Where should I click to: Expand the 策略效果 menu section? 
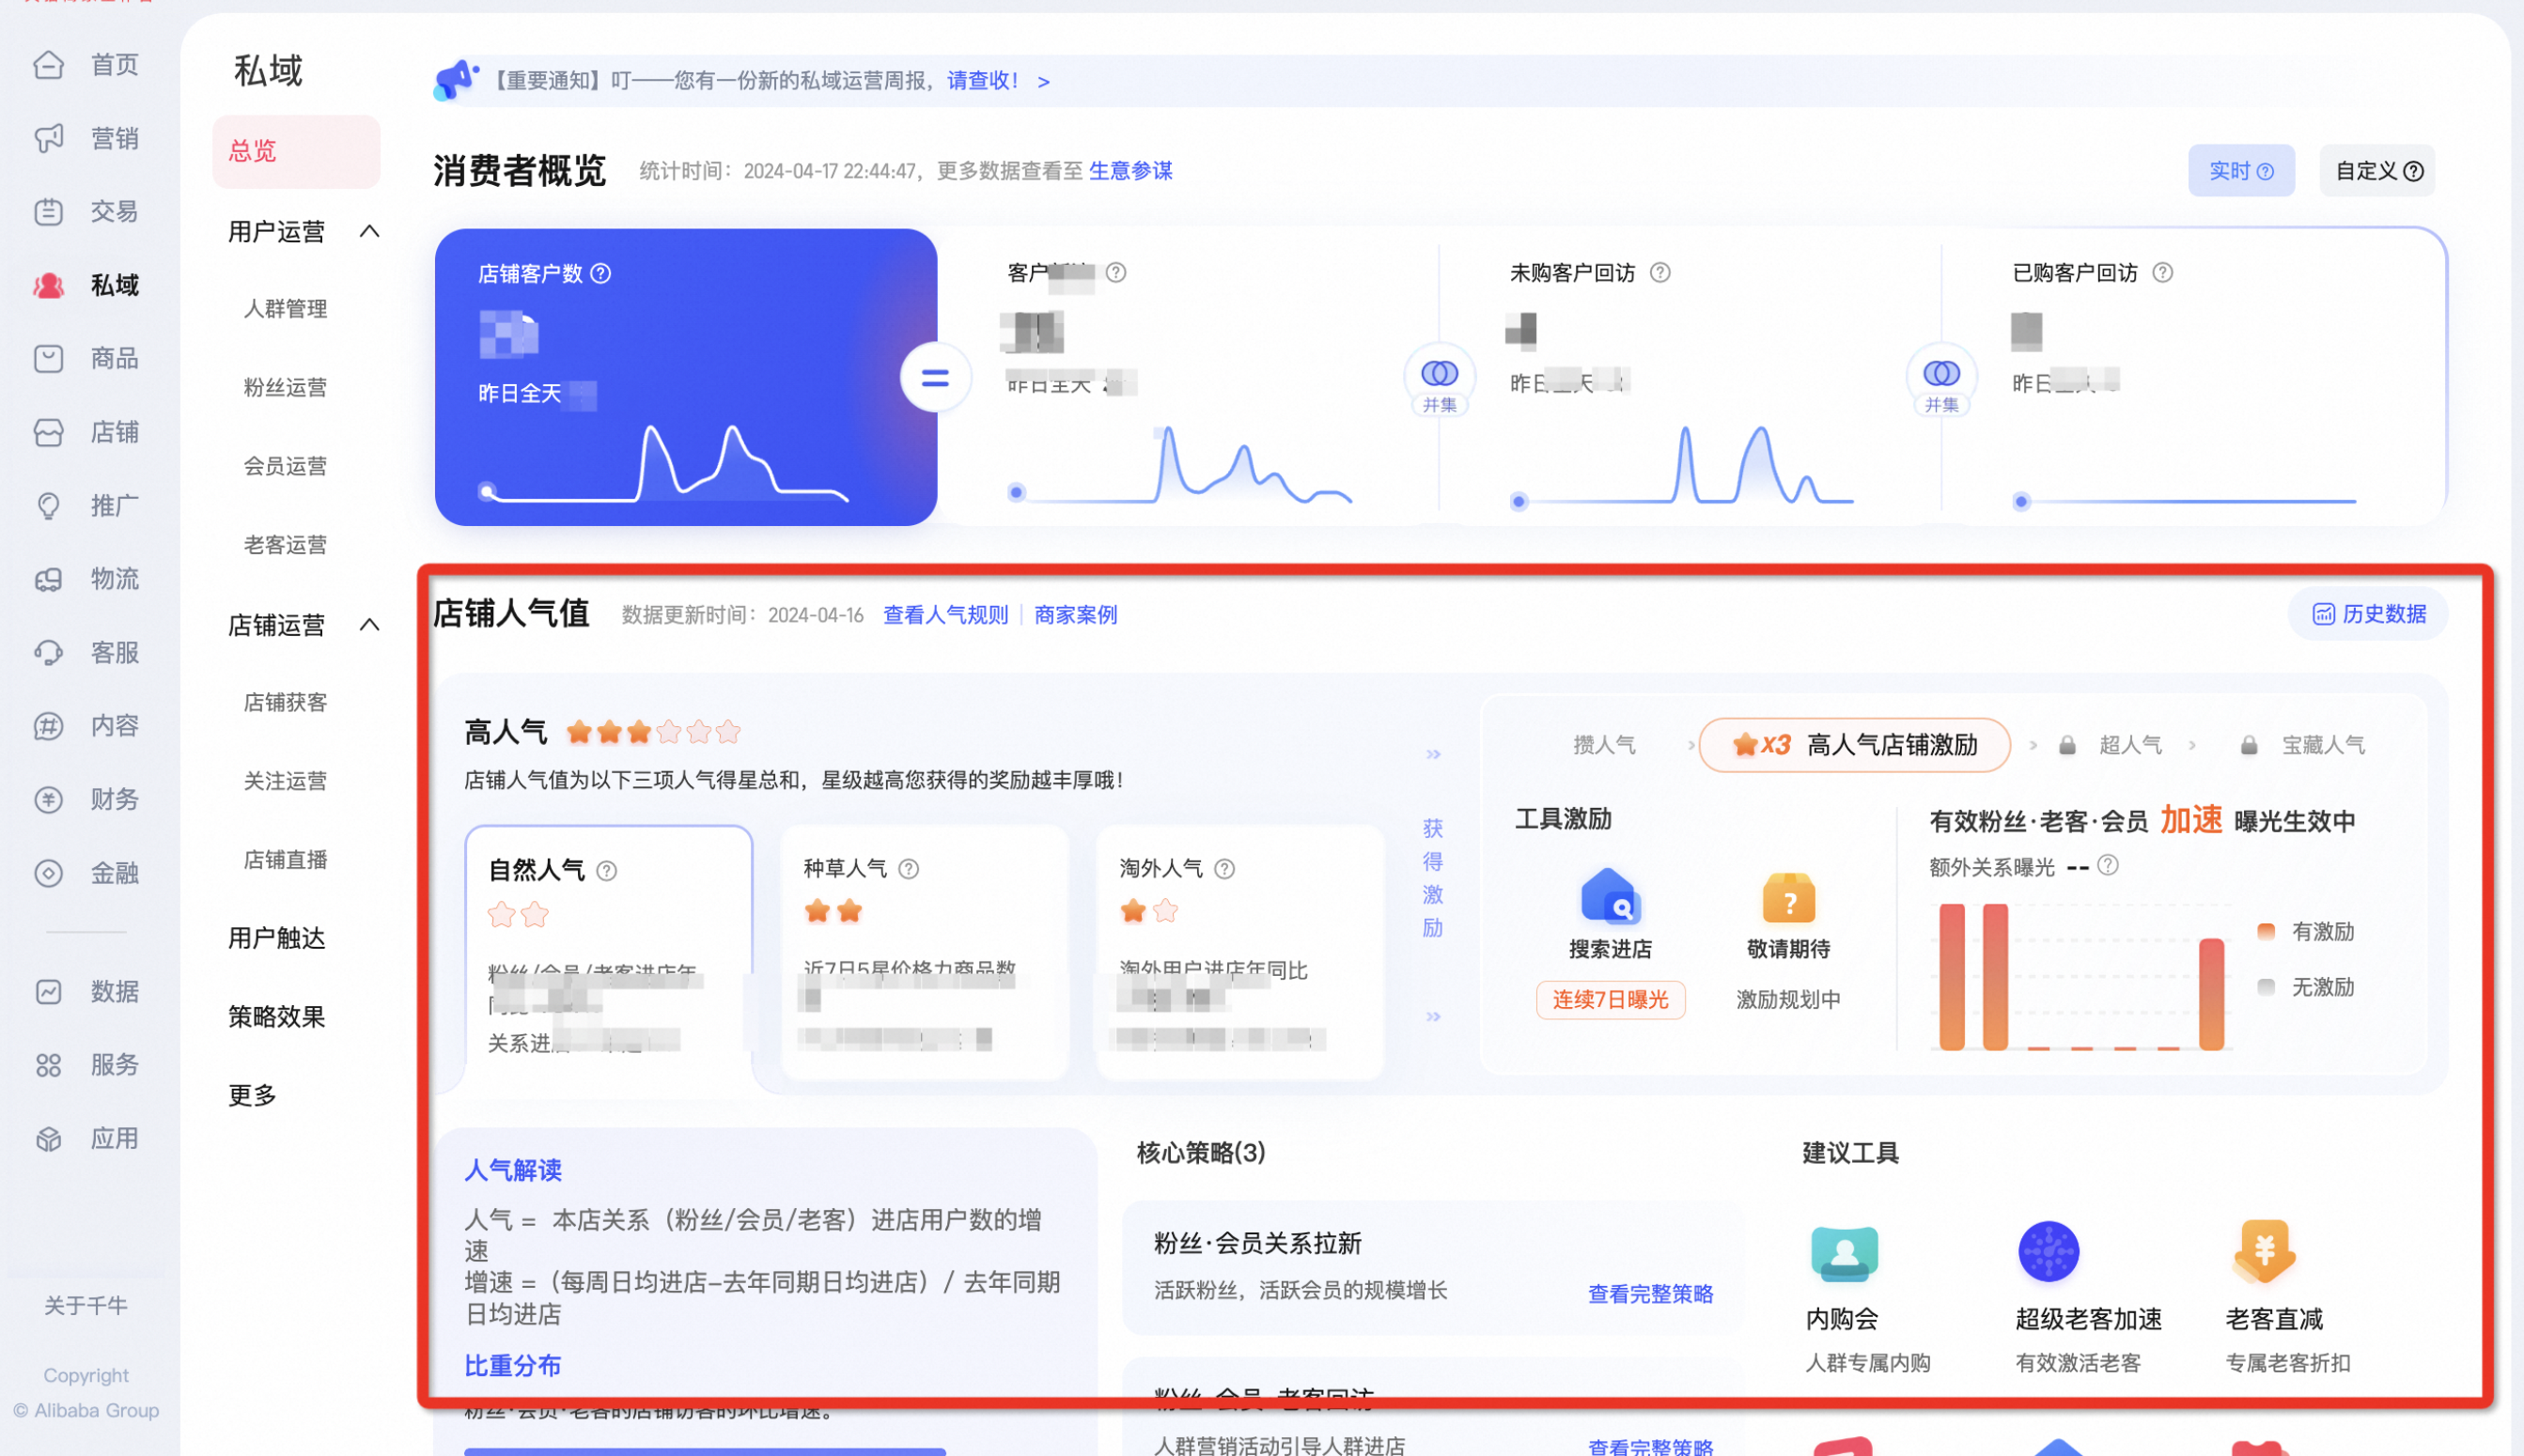pos(277,1018)
